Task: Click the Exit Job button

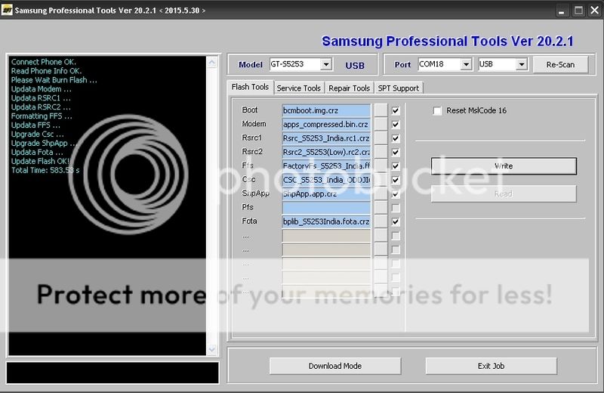Action: (492, 366)
